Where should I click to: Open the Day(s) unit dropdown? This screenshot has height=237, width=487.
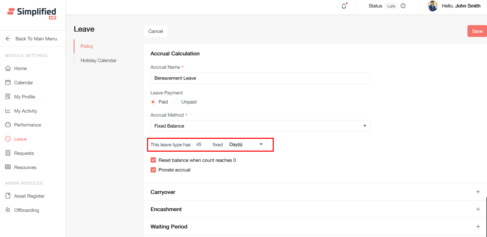point(246,144)
